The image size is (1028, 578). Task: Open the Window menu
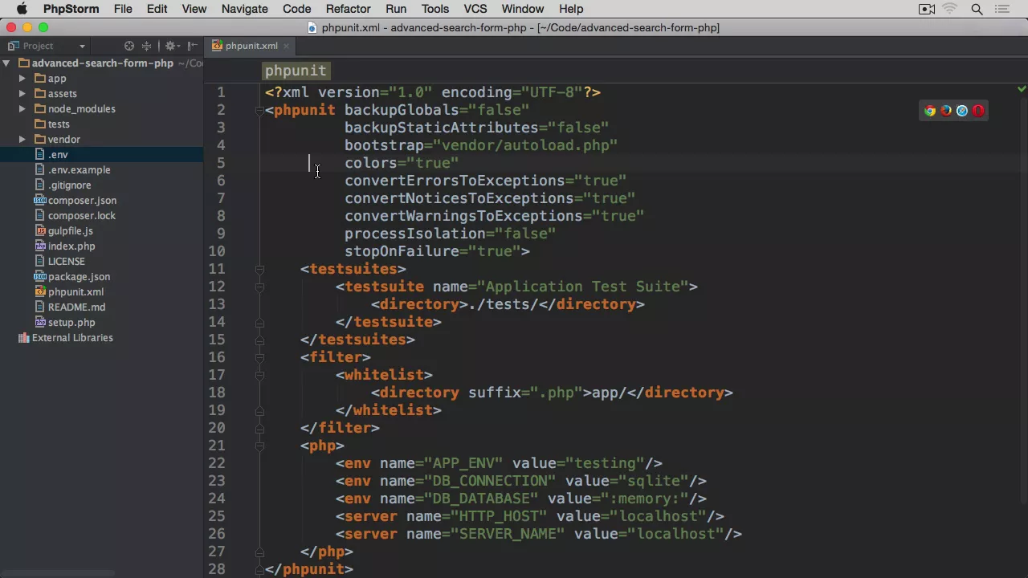522,9
